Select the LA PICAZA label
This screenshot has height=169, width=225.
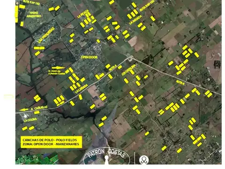pos(83,14)
